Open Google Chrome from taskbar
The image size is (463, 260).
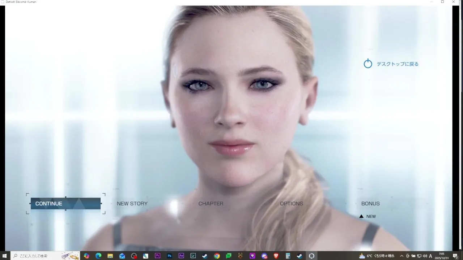217,256
